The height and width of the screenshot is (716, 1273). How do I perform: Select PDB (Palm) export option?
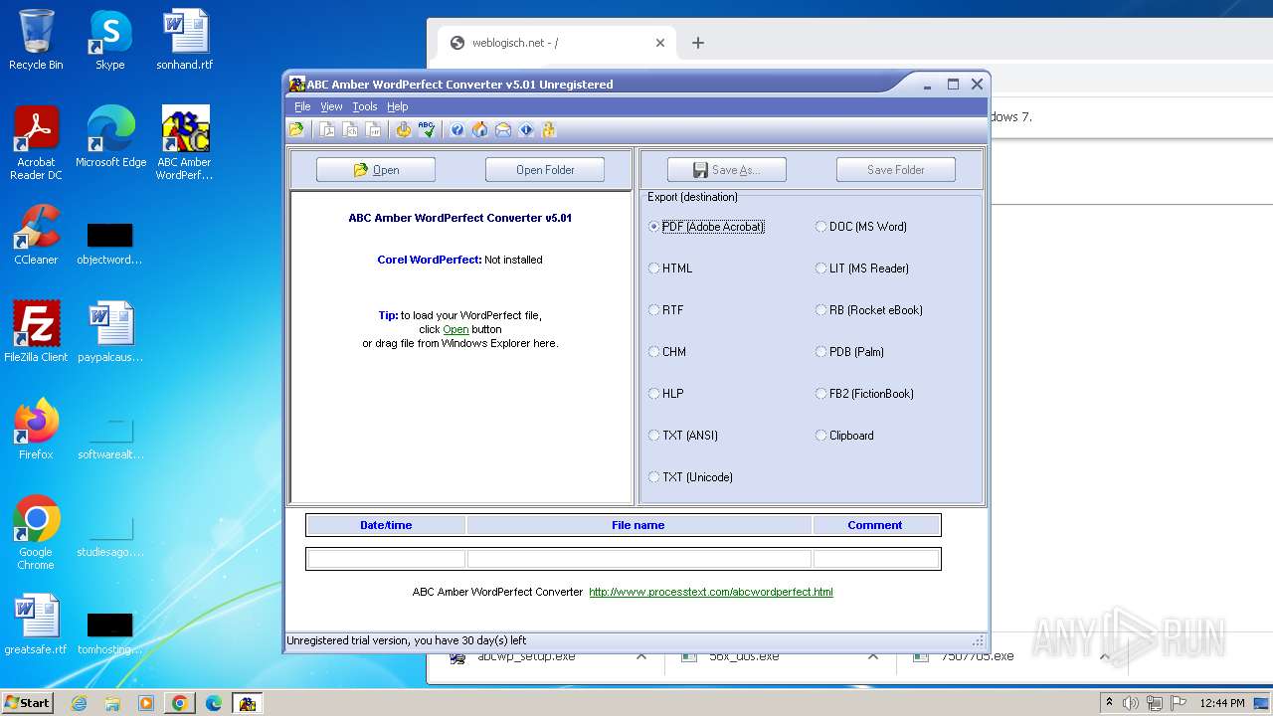[x=850, y=352]
